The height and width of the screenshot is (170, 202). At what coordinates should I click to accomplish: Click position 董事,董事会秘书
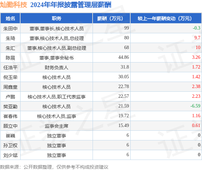tap(57, 58)
